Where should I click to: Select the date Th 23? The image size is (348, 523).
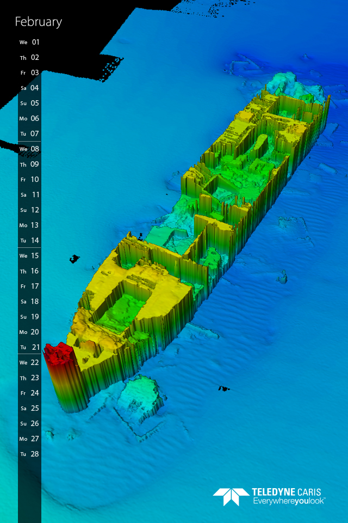[29, 378]
